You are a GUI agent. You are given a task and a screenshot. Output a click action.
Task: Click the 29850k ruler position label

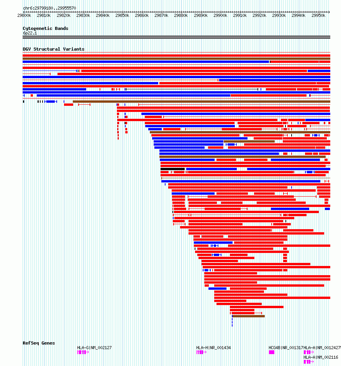tap(122, 15)
